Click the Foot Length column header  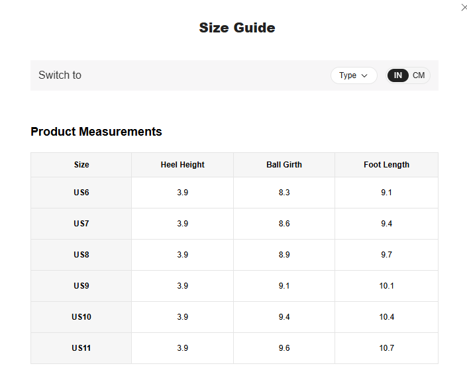(386, 165)
